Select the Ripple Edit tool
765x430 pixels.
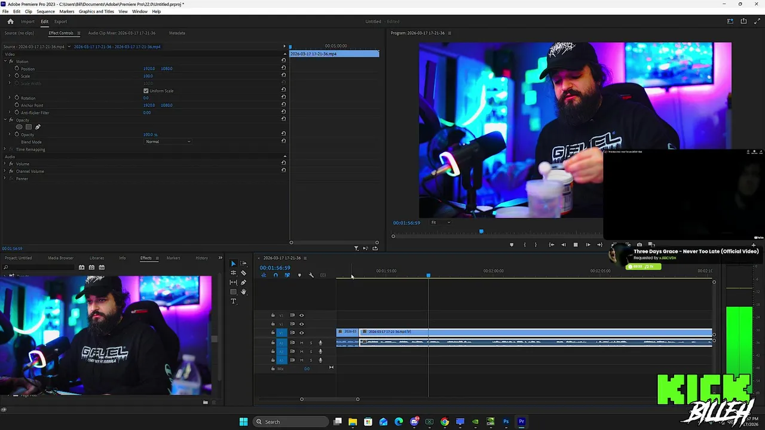coord(233,273)
